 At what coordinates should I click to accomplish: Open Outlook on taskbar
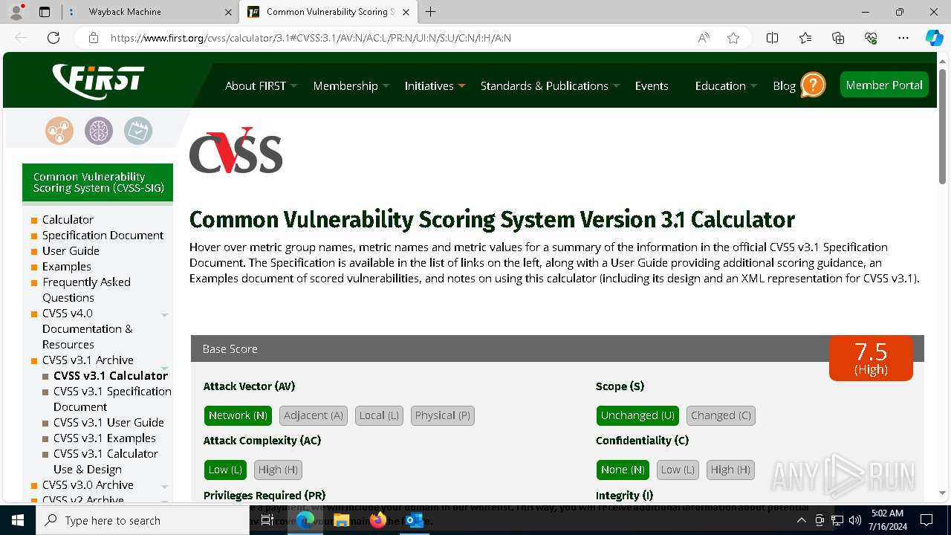(x=414, y=520)
